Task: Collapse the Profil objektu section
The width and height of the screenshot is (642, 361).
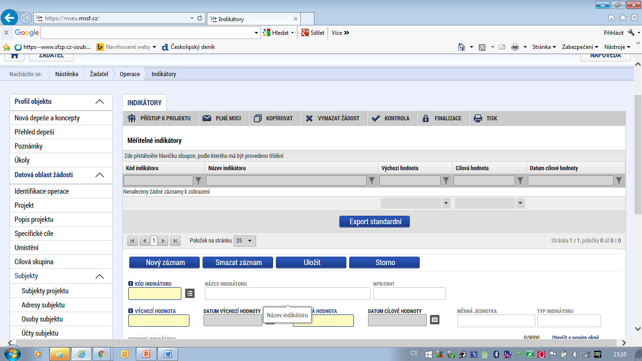Action: (99, 102)
